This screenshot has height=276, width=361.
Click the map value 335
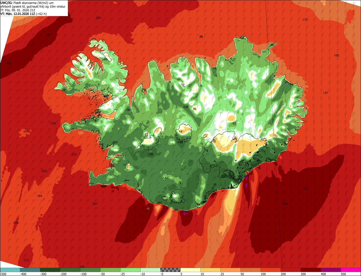point(9,63)
